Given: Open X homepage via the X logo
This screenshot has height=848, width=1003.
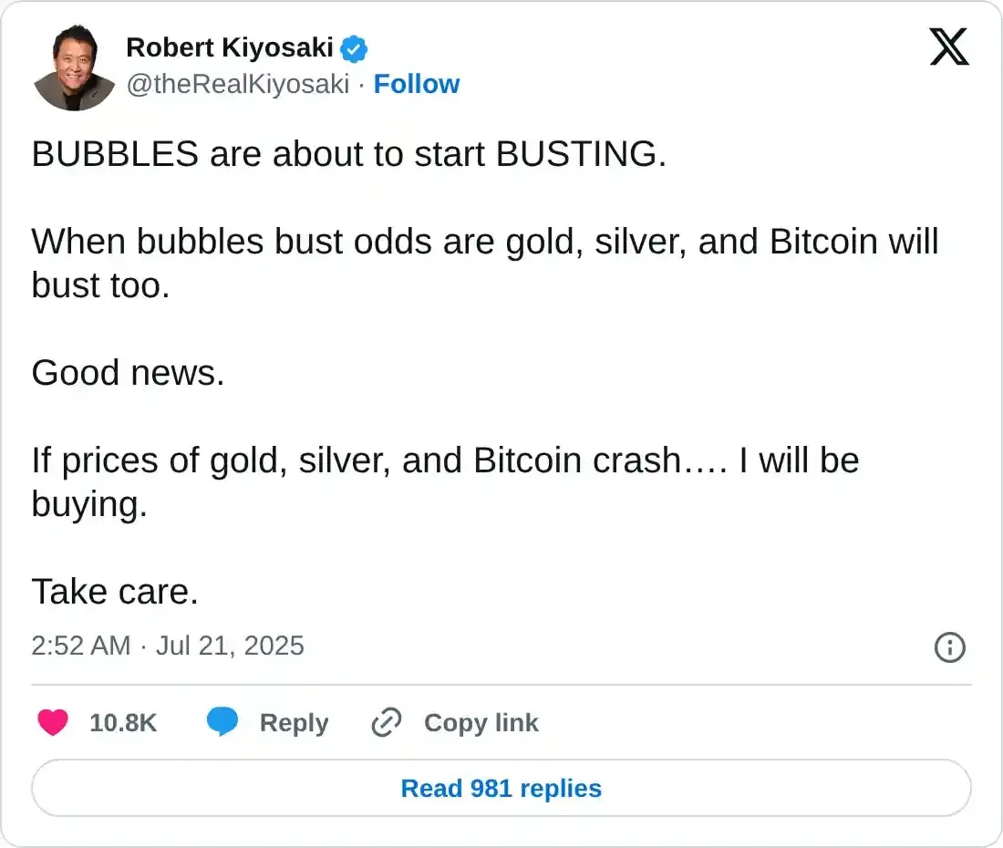Looking at the screenshot, I should (x=950, y=47).
